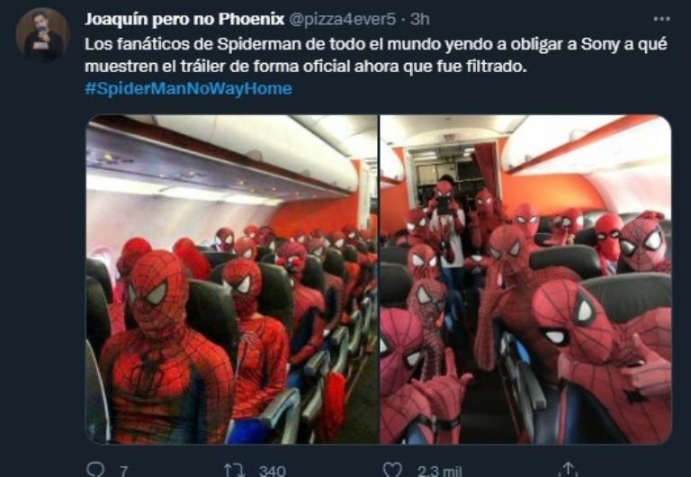Click the like count 2,3 mil
This screenshot has width=691, height=477.
click(439, 472)
